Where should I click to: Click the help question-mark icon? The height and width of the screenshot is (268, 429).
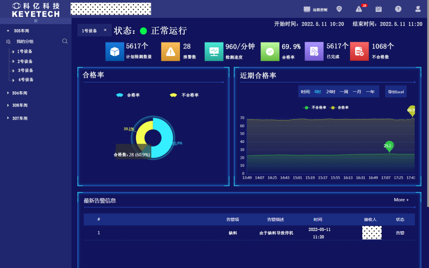[398, 9]
